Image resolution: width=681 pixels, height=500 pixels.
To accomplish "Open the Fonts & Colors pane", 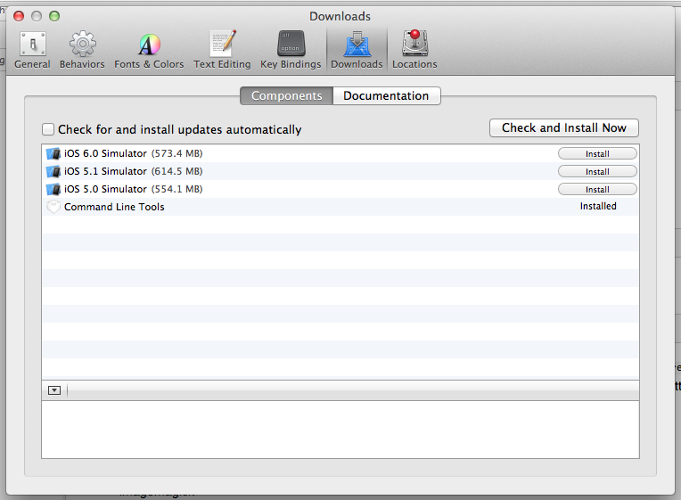I will 149,50.
